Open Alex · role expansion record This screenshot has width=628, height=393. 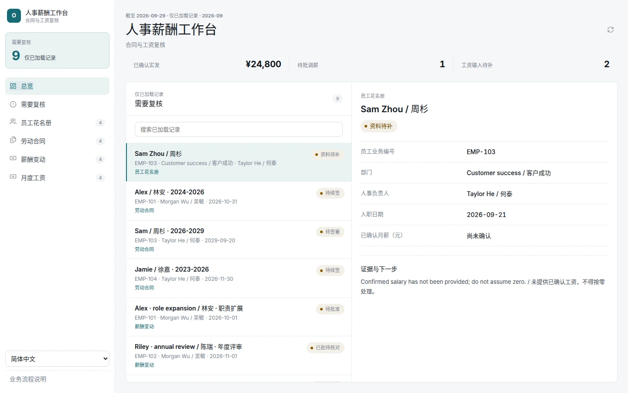click(x=239, y=317)
